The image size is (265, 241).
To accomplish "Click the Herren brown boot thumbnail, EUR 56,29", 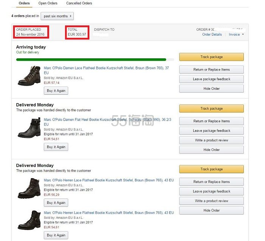I will [x=29, y=188].
